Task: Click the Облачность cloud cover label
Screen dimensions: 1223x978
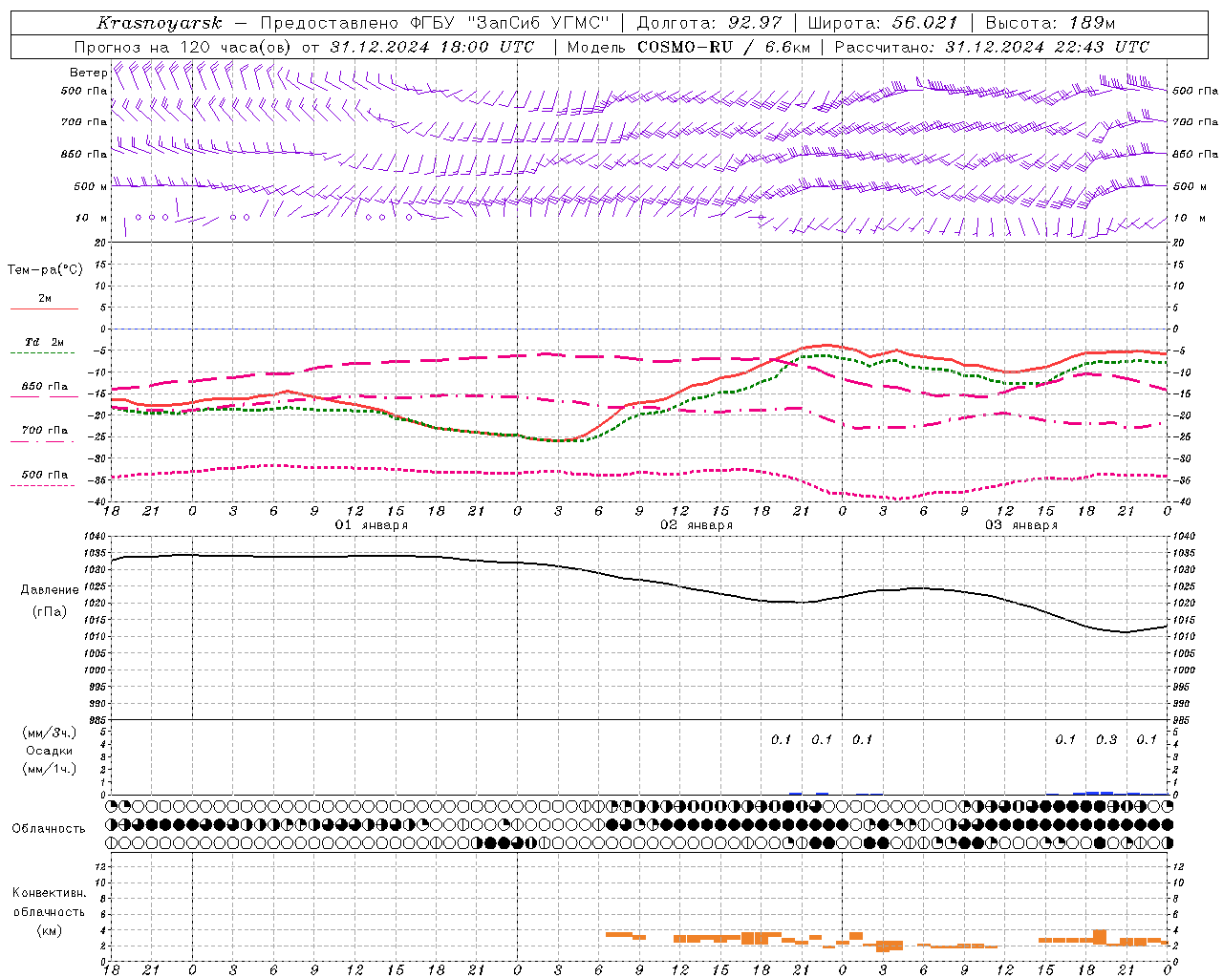Action: click(x=49, y=829)
